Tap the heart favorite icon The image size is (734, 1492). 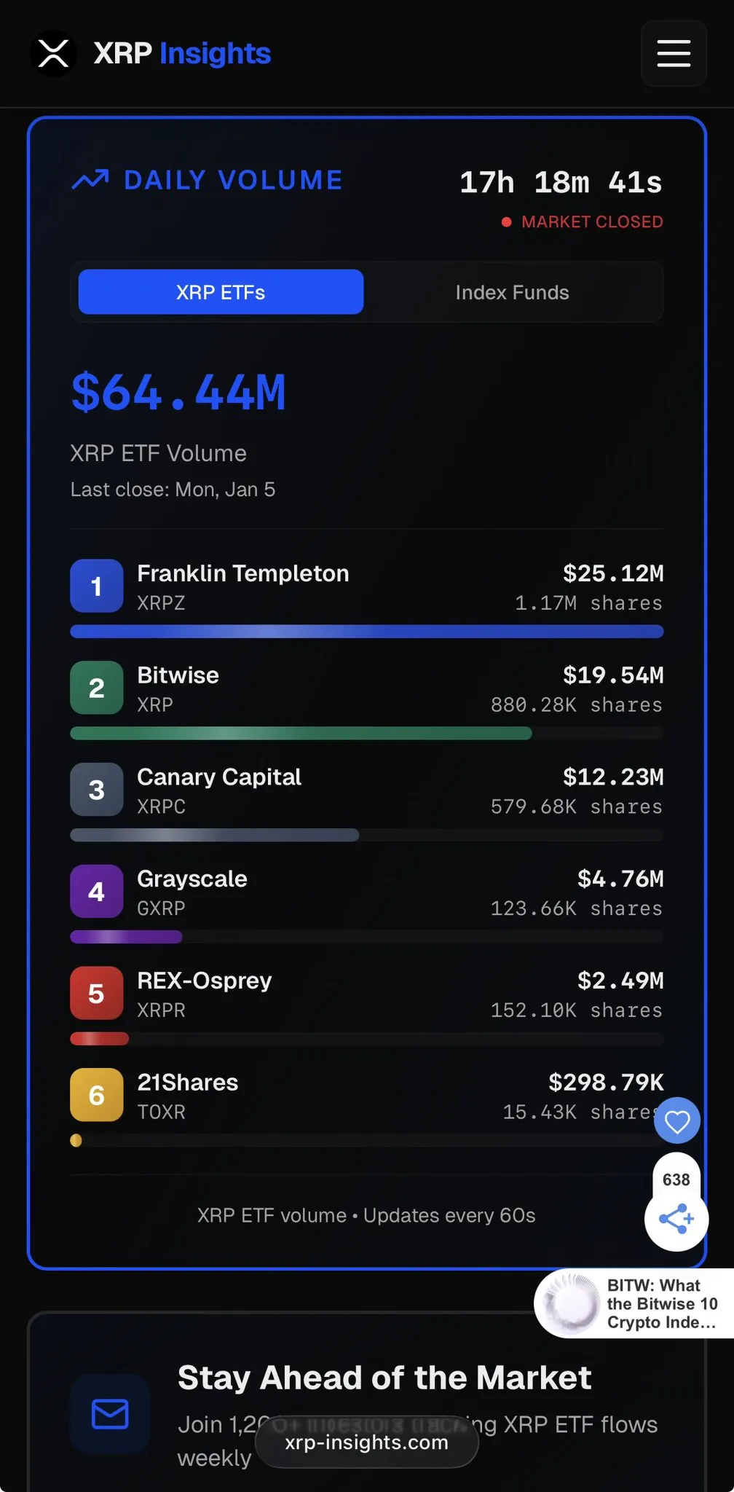pos(676,1121)
